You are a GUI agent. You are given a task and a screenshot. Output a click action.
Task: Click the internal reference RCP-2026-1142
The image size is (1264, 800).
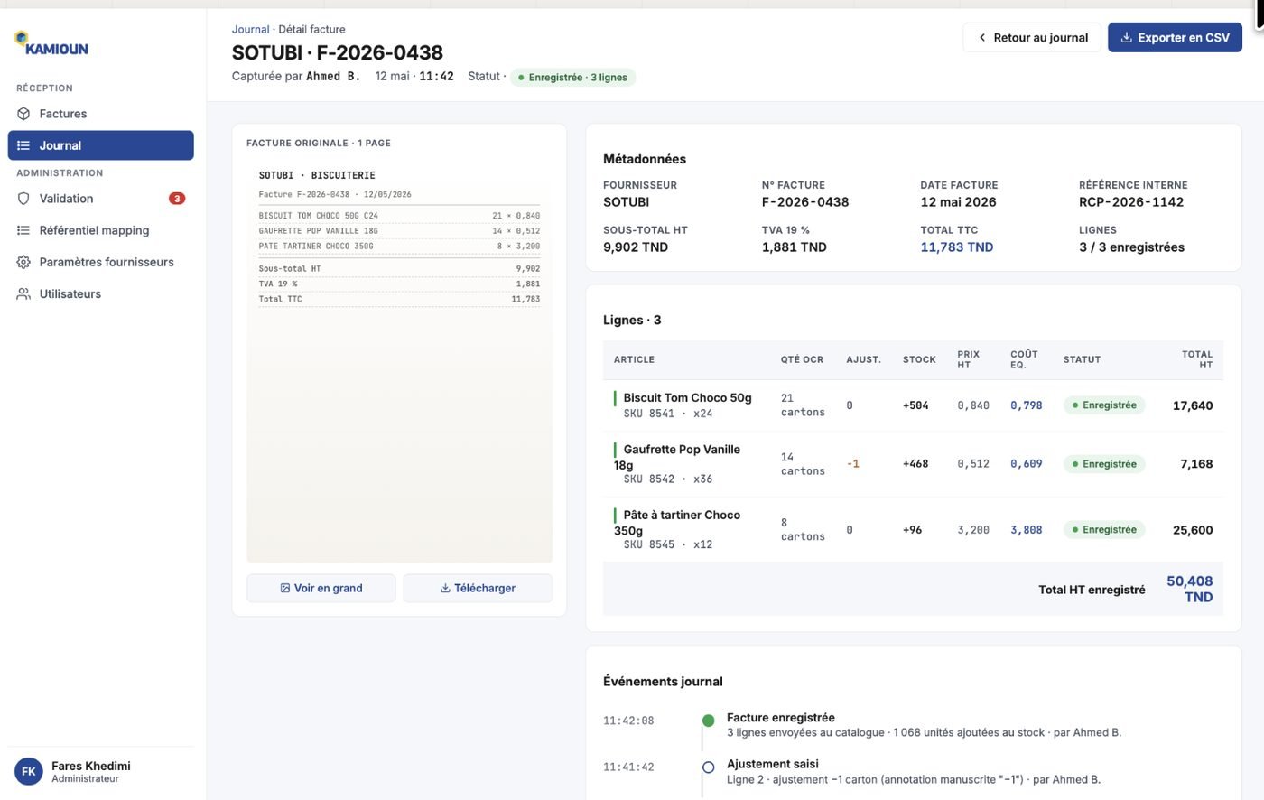pos(1131,202)
